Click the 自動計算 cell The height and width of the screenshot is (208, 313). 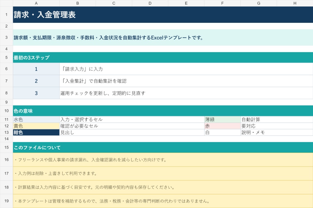[x=277, y=119]
